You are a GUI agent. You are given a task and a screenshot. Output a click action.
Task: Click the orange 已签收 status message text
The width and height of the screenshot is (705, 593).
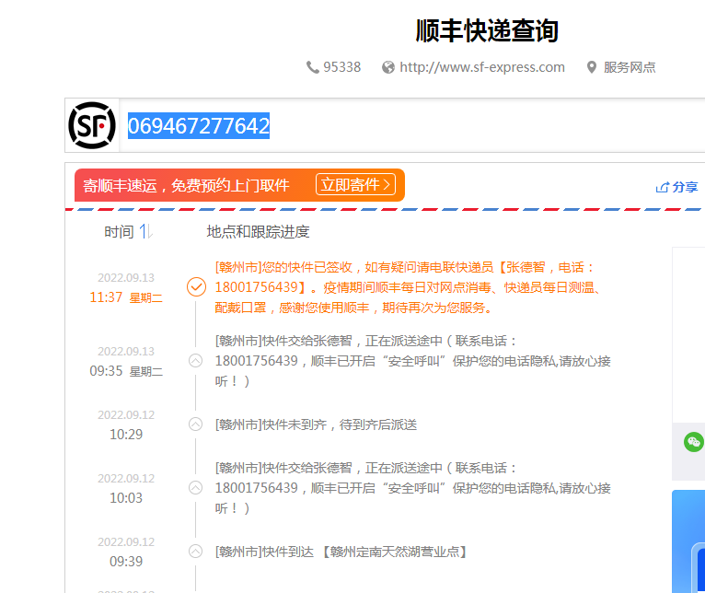[x=409, y=287]
